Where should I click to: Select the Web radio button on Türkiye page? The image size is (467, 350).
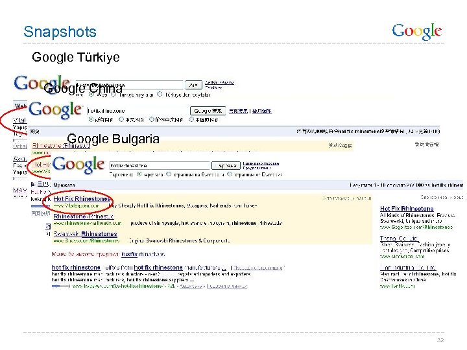(91, 95)
